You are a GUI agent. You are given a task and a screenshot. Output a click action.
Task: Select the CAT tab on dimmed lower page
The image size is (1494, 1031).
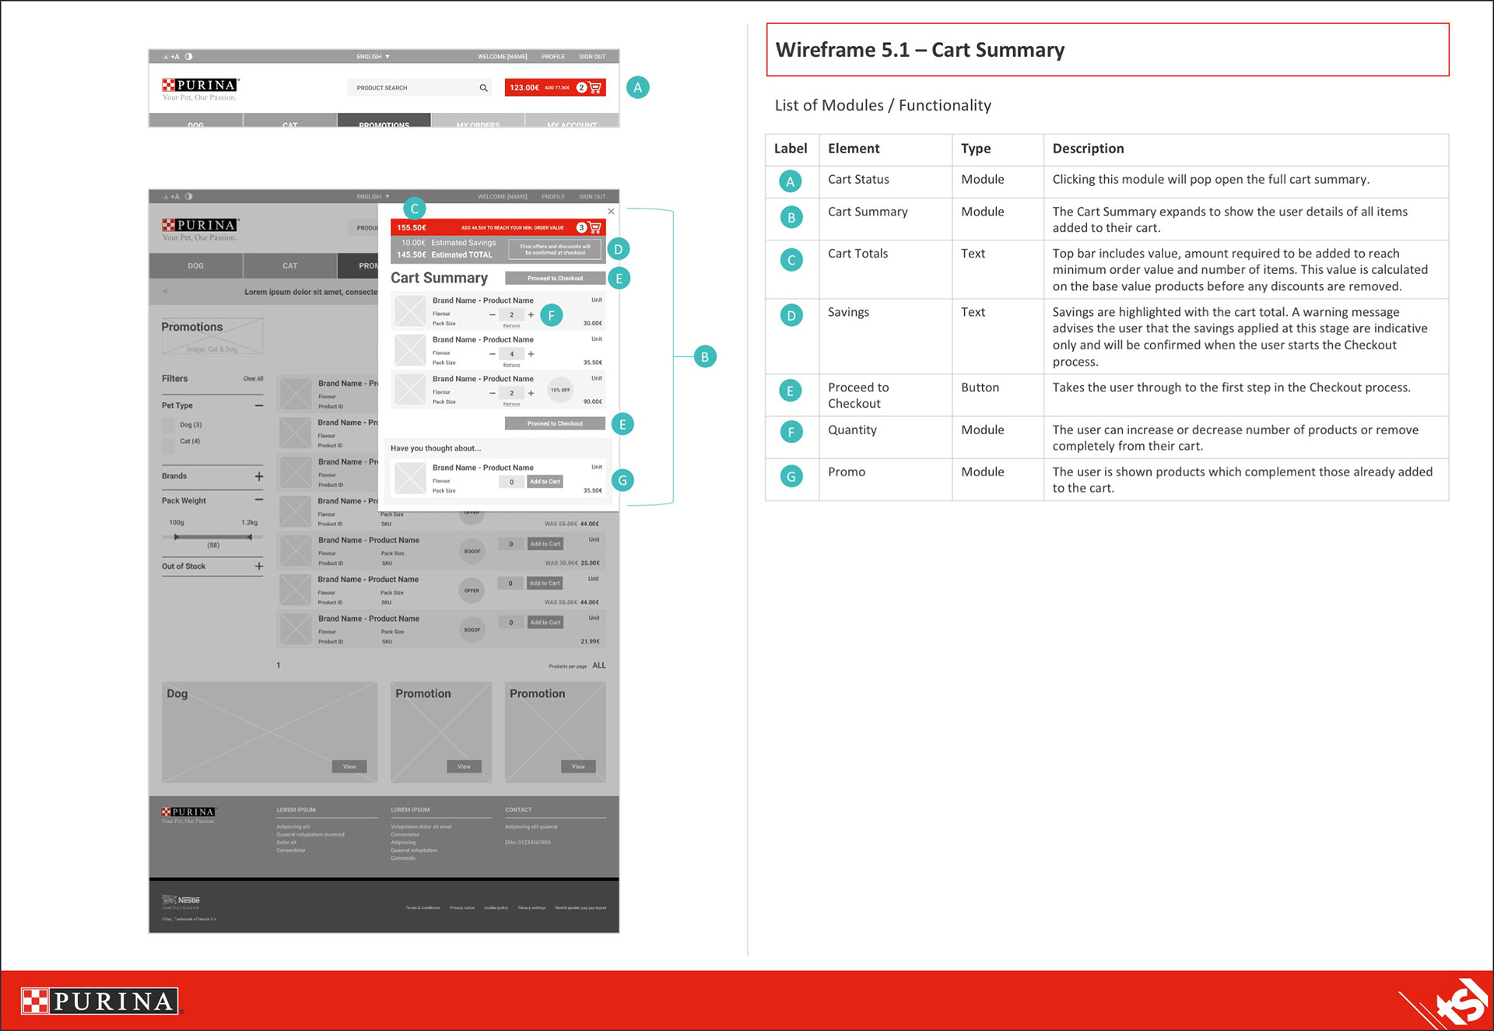tap(289, 266)
